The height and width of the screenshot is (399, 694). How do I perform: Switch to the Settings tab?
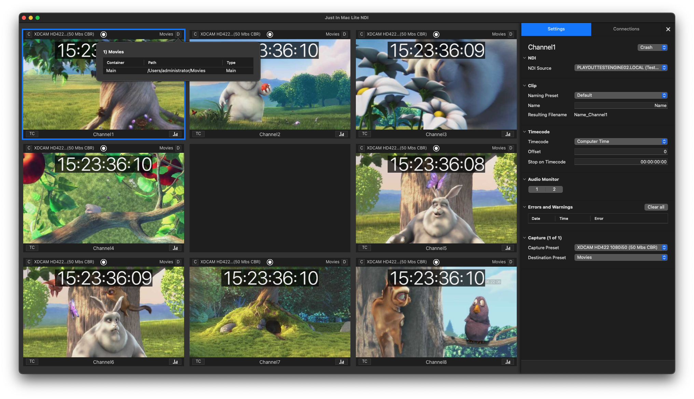pyautogui.click(x=556, y=29)
